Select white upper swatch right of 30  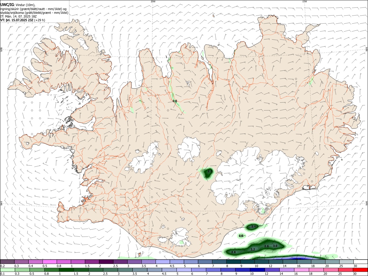tap(361, 262)
